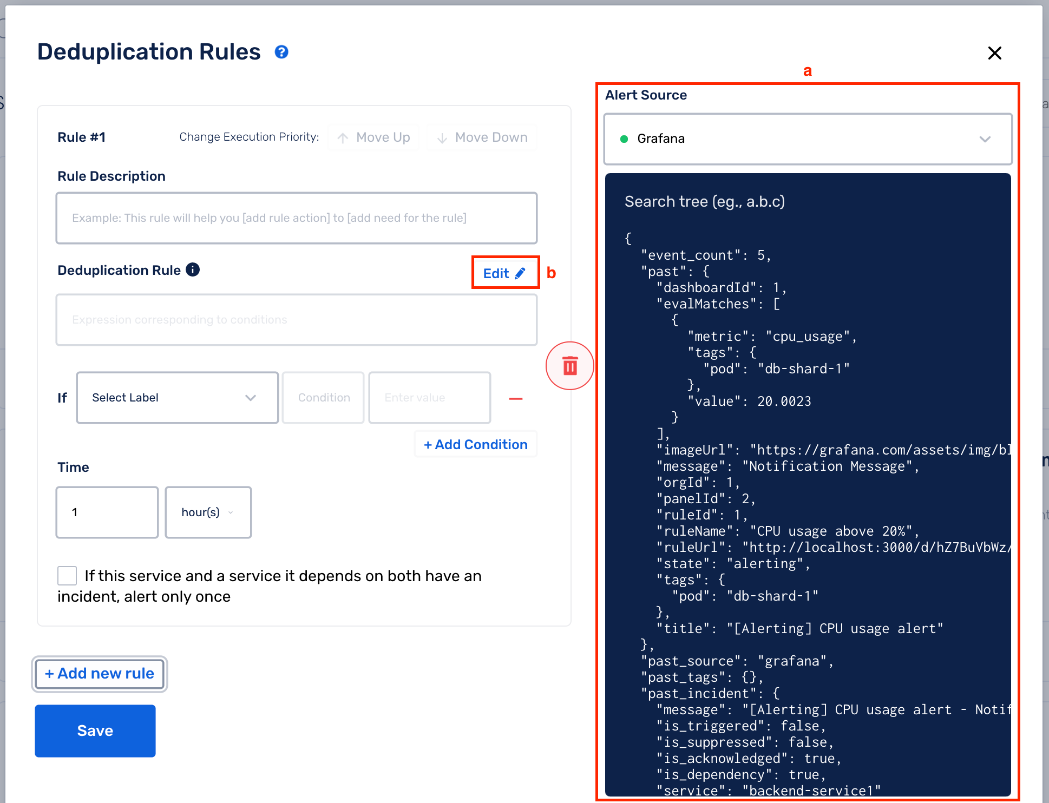Click the info icon next to Deduplication Rule
1049x803 pixels.
click(x=193, y=269)
